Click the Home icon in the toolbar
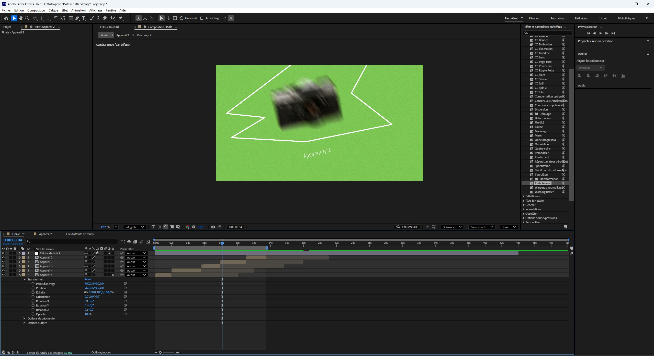 click(x=6, y=18)
